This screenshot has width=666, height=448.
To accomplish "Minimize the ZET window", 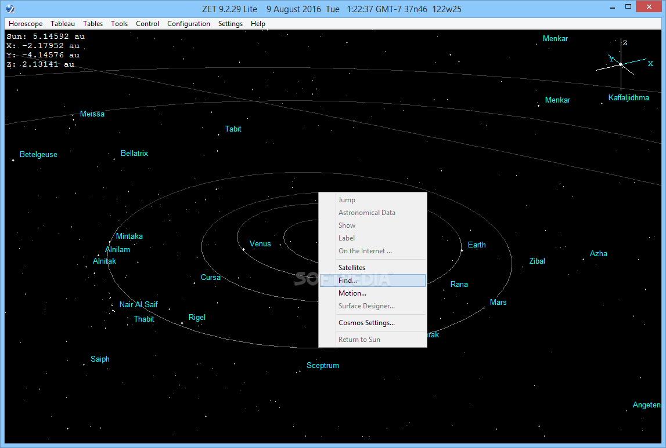I will [x=612, y=7].
